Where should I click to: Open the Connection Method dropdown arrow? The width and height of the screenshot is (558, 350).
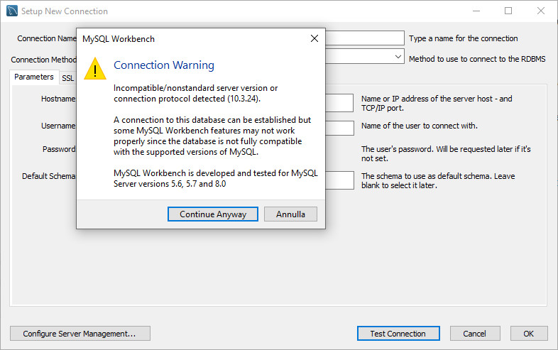coord(398,57)
